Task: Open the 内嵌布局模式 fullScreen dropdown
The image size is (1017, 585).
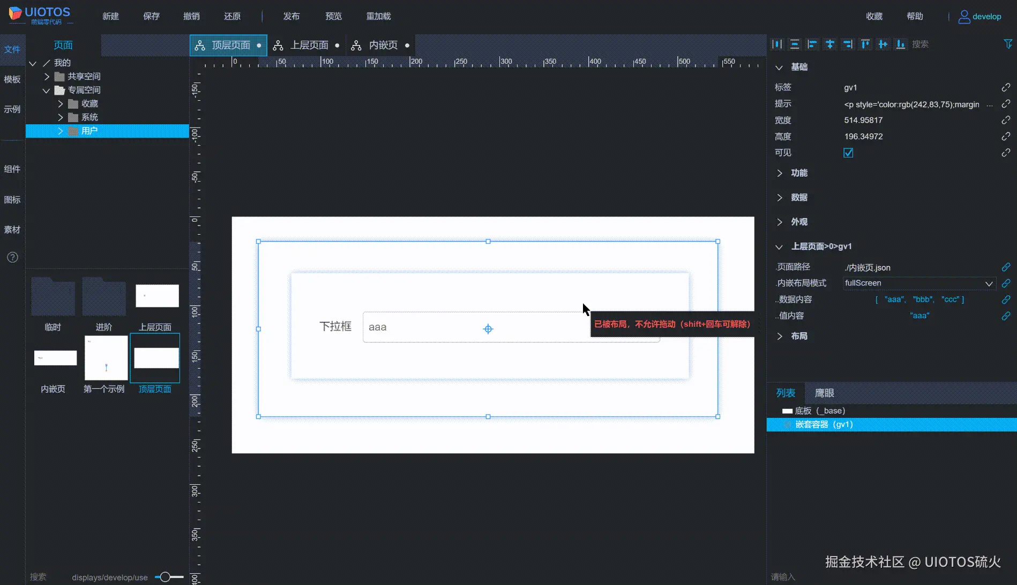Action: click(x=919, y=283)
